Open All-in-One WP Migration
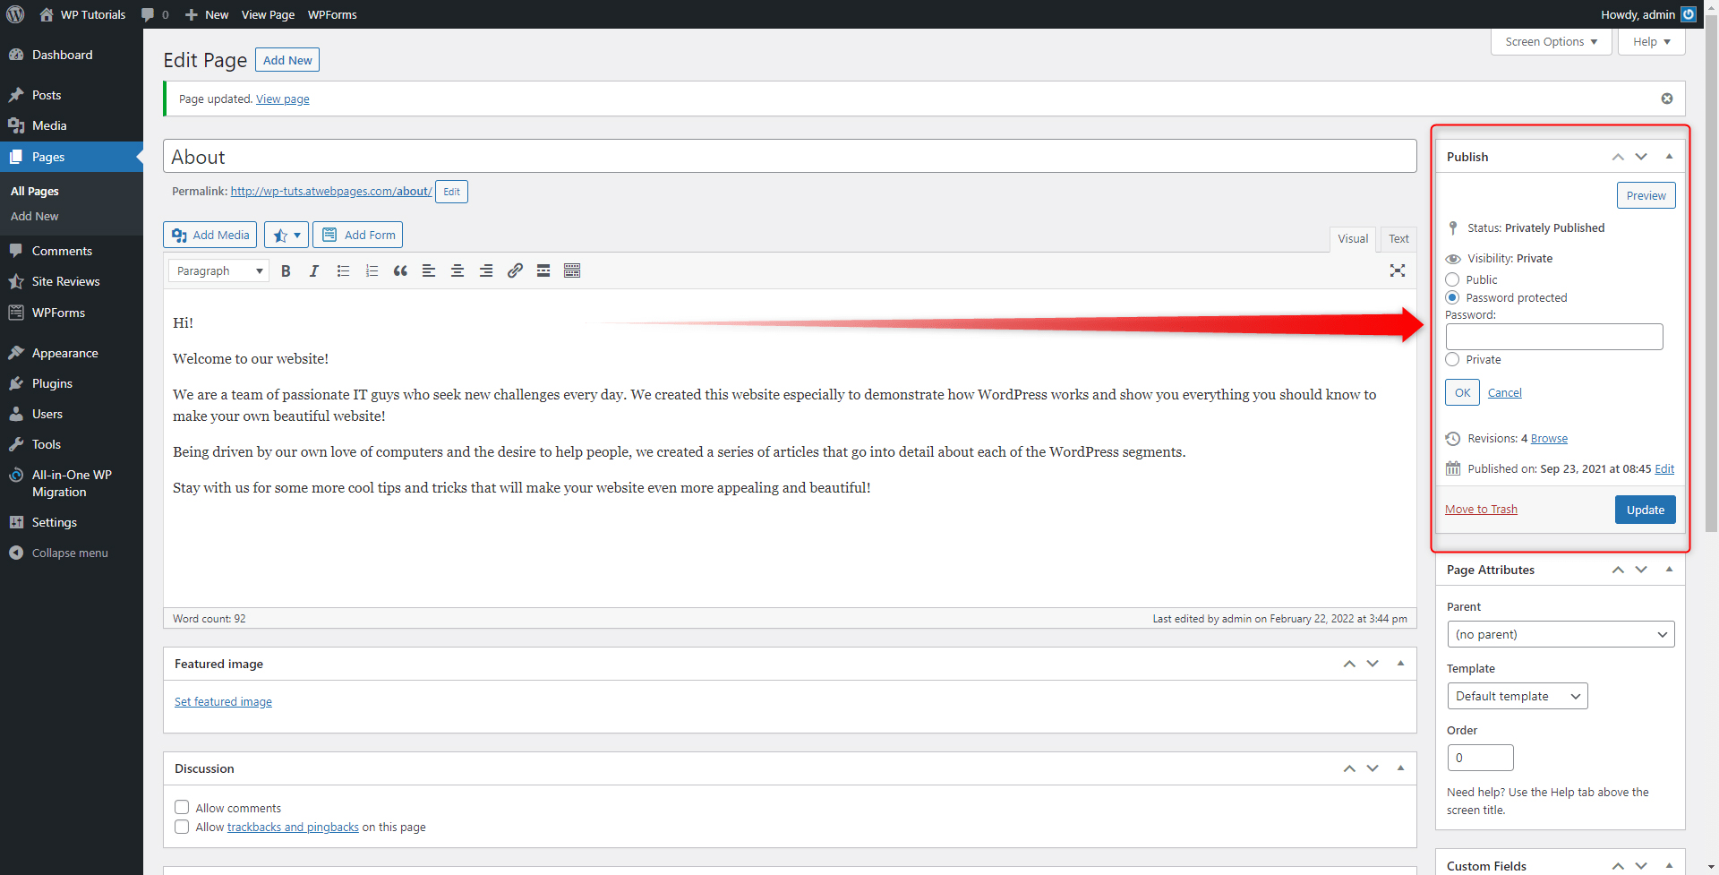 tap(72, 483)
